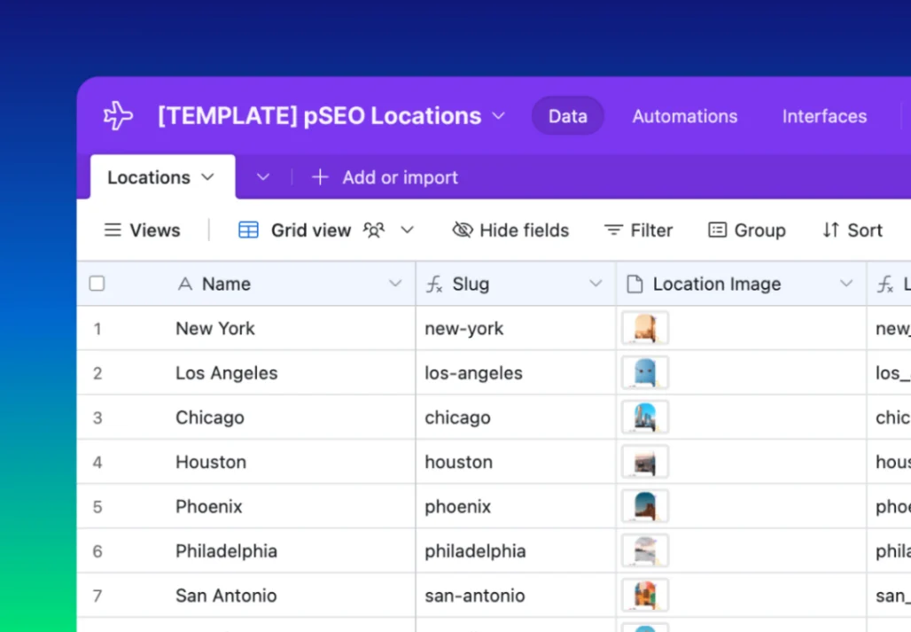This screenshot has height=632, width=911.
Task: Switch to the Automations tab
Action: [x=684, y=116]
